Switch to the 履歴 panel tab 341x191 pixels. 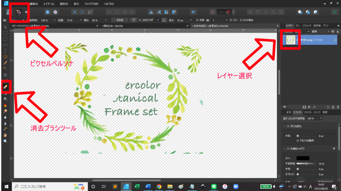tap(325, 112)
